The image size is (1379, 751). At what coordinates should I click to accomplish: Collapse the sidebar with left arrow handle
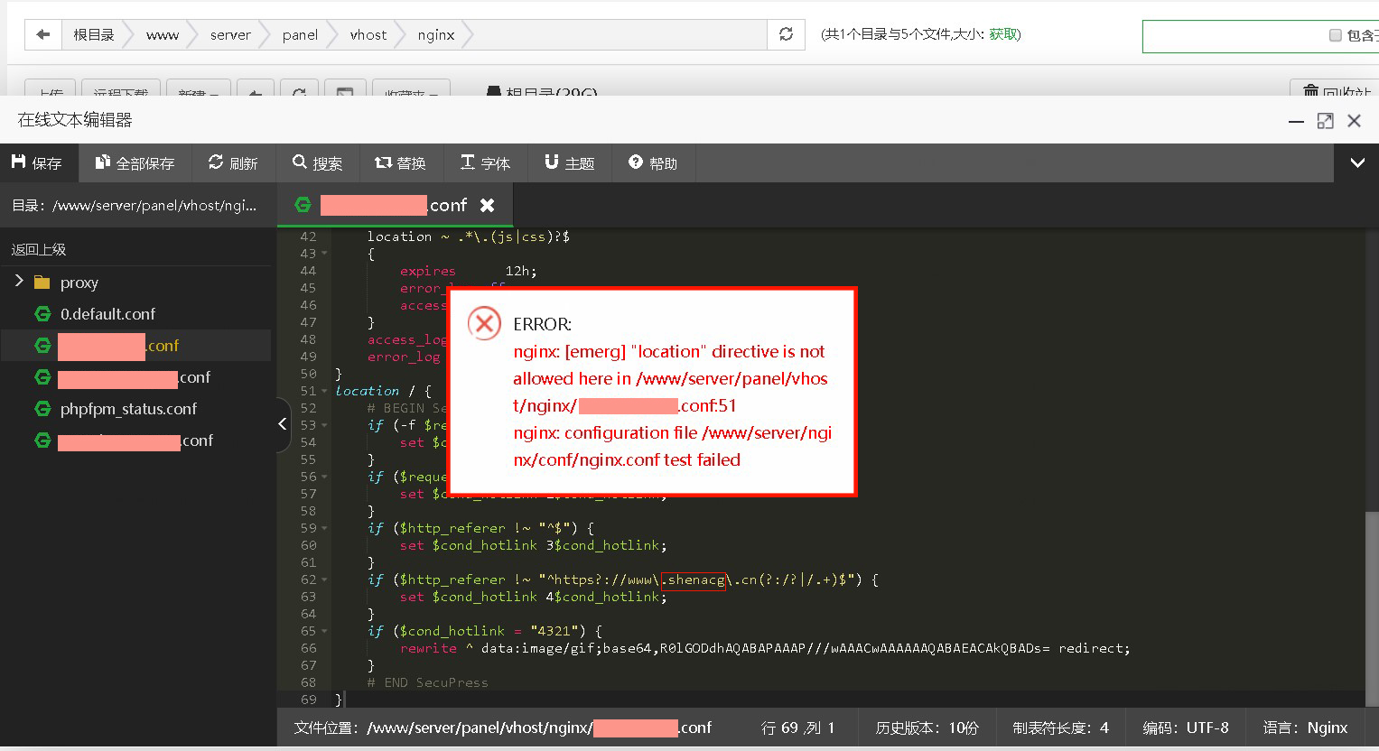283,423
